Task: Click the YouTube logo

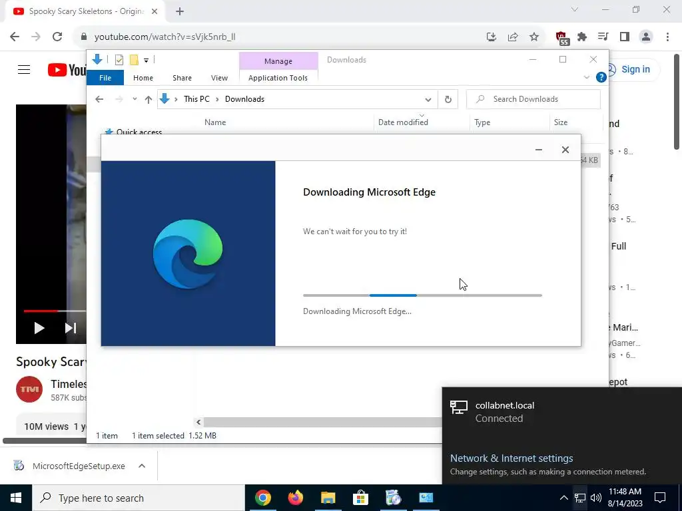Action: pyautogui.click(x=67, y=69)
